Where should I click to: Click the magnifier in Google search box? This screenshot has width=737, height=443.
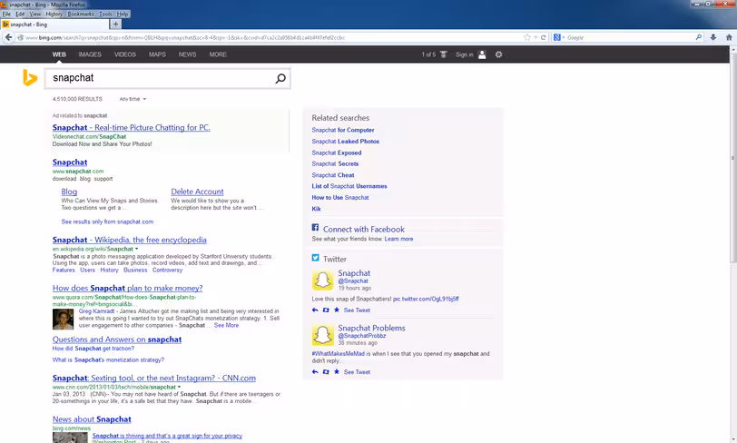click(699, 37)
